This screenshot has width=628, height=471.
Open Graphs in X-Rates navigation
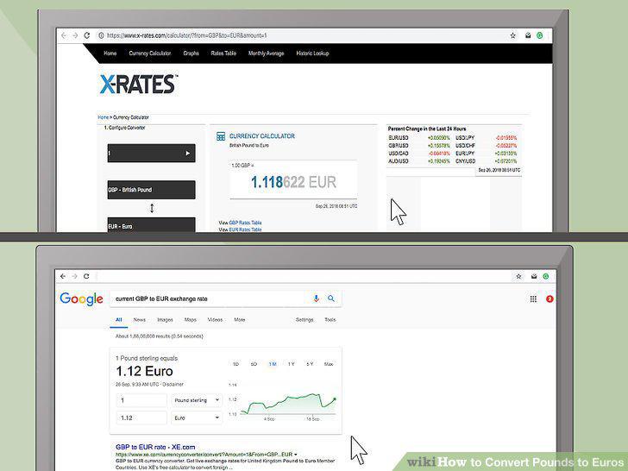[x=191, y=53]
